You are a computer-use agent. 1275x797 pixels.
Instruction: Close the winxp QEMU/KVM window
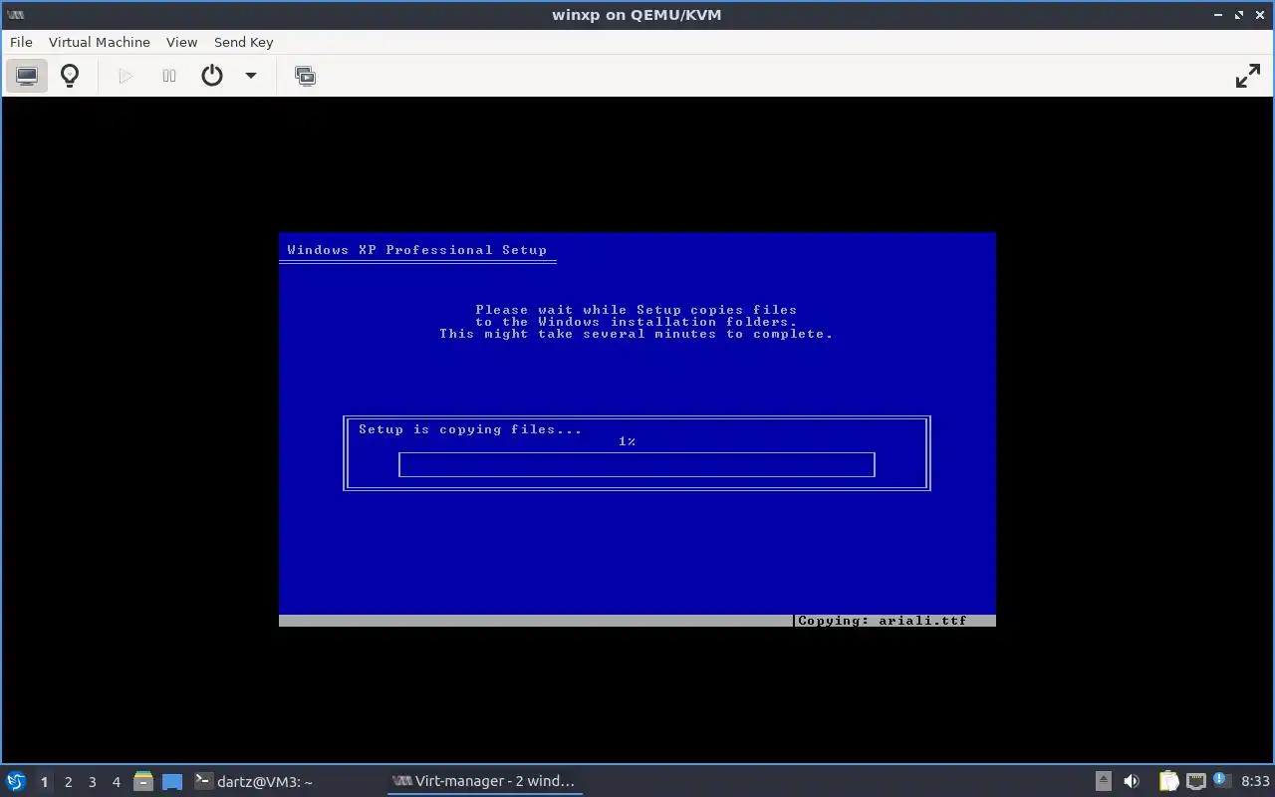tap(1259, 15)
